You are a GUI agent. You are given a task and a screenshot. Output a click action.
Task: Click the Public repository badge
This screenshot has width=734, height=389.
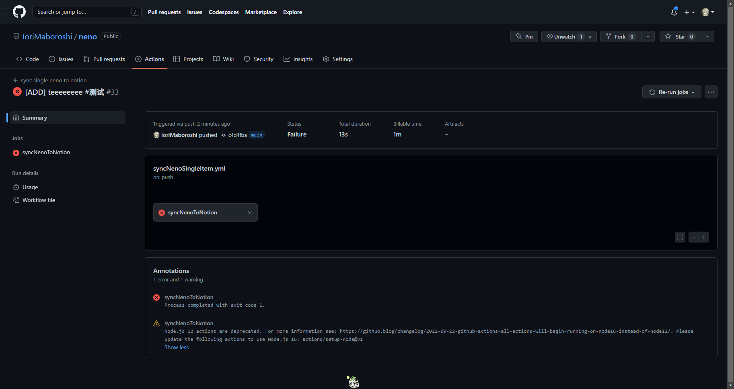111,36
